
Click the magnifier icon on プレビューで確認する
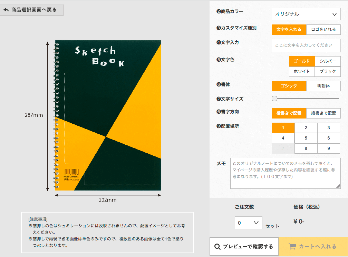(217, 247)
